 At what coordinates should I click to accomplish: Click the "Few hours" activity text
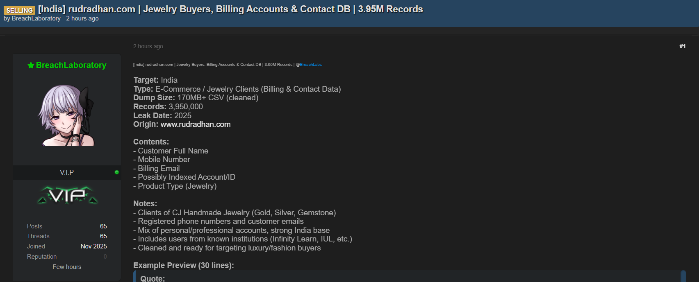pyautogui.click(x=67, y=267)
